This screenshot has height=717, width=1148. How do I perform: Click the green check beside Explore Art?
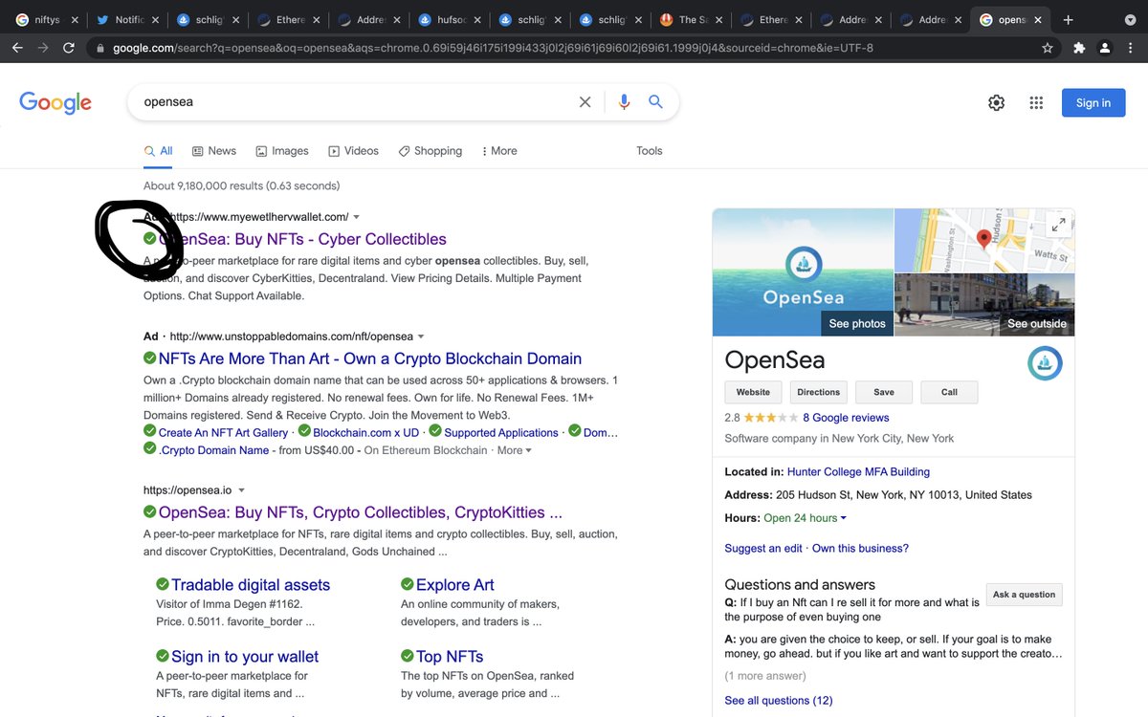point(408,584)
